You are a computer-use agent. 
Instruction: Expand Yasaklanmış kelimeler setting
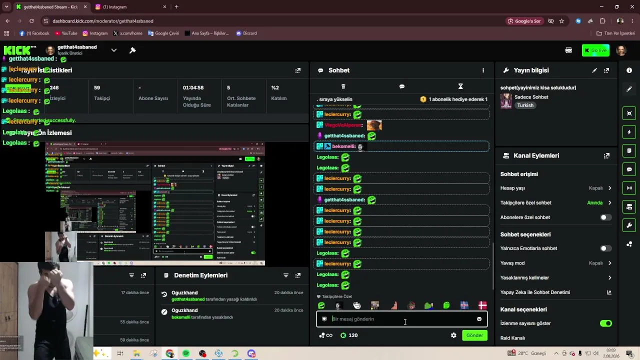pyautogui.click(x=609, y=277)
